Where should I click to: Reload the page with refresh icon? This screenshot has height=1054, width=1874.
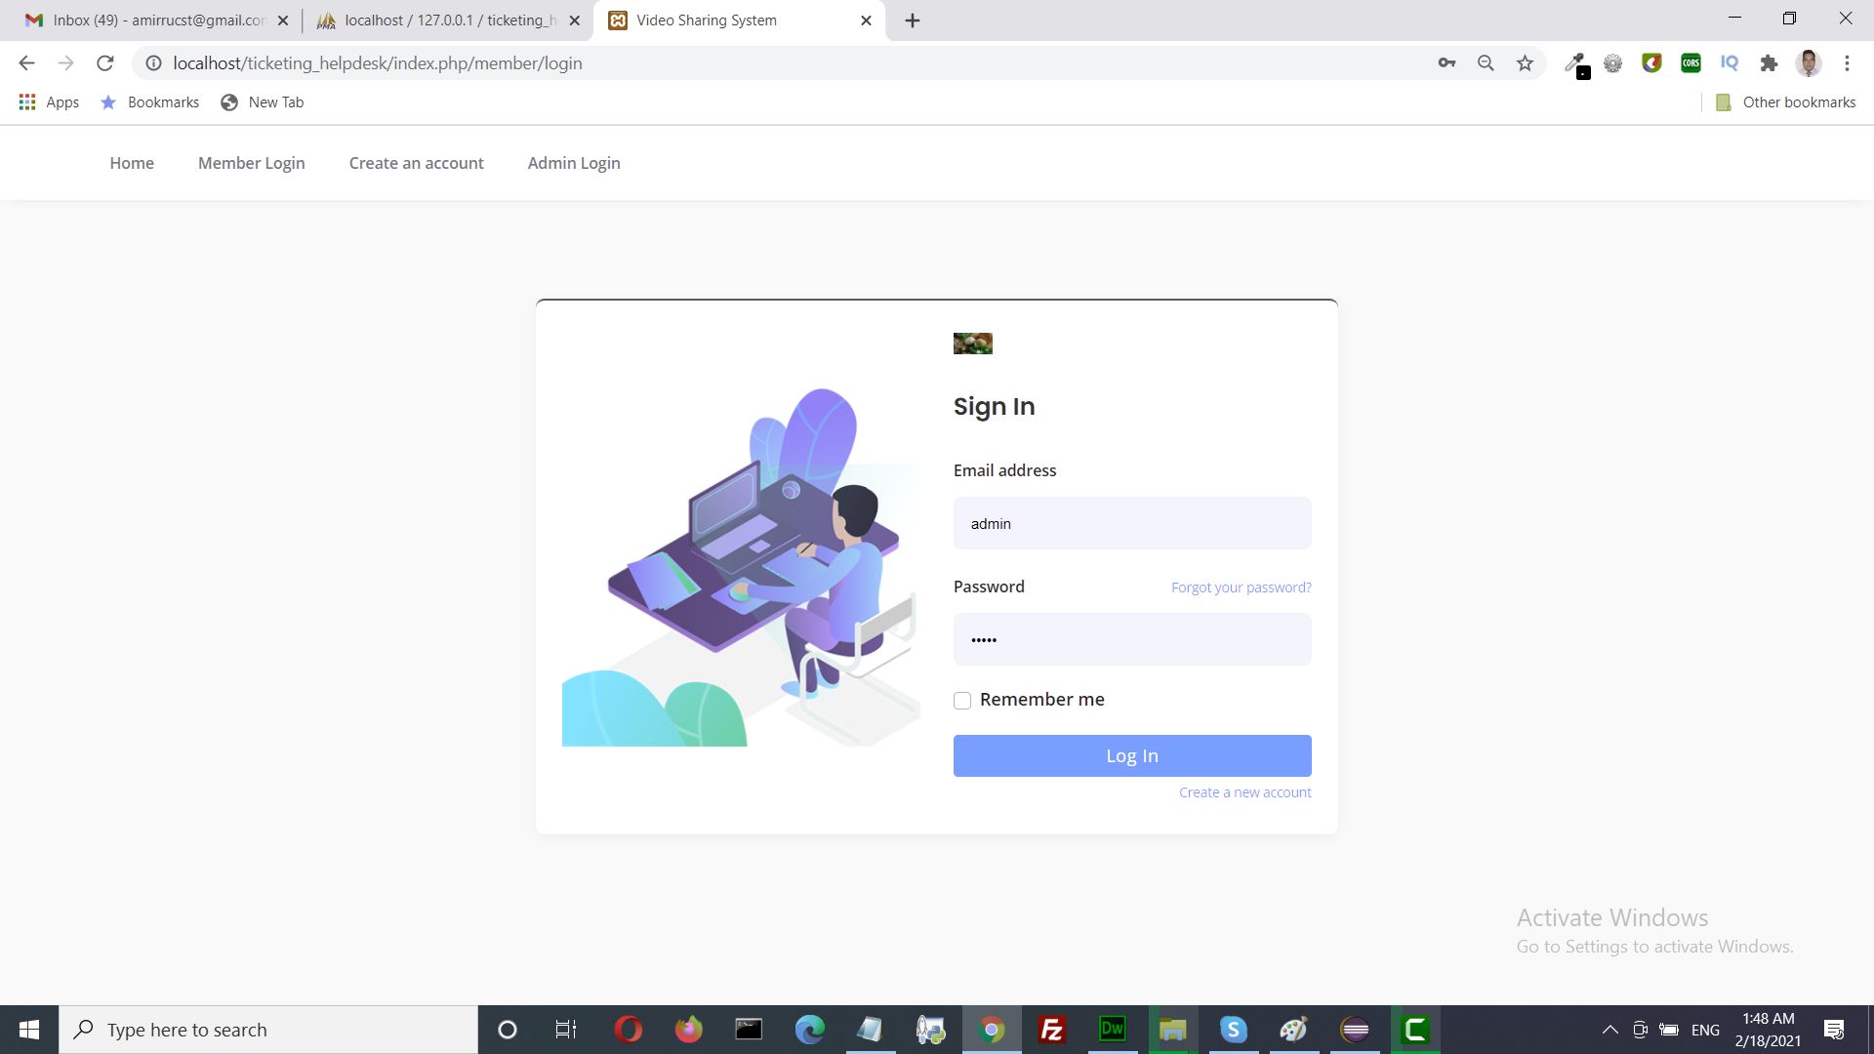(x=105, y=63)
